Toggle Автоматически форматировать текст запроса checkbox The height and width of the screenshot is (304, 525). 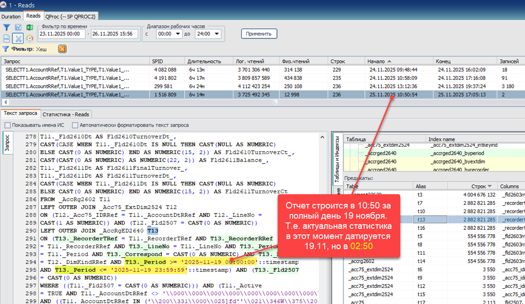tap(75, 125)
